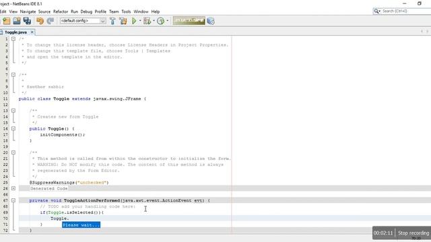
Task: Collapse the license comment fold at line 1
Action: pyautogui.click(x=13, y=39)
